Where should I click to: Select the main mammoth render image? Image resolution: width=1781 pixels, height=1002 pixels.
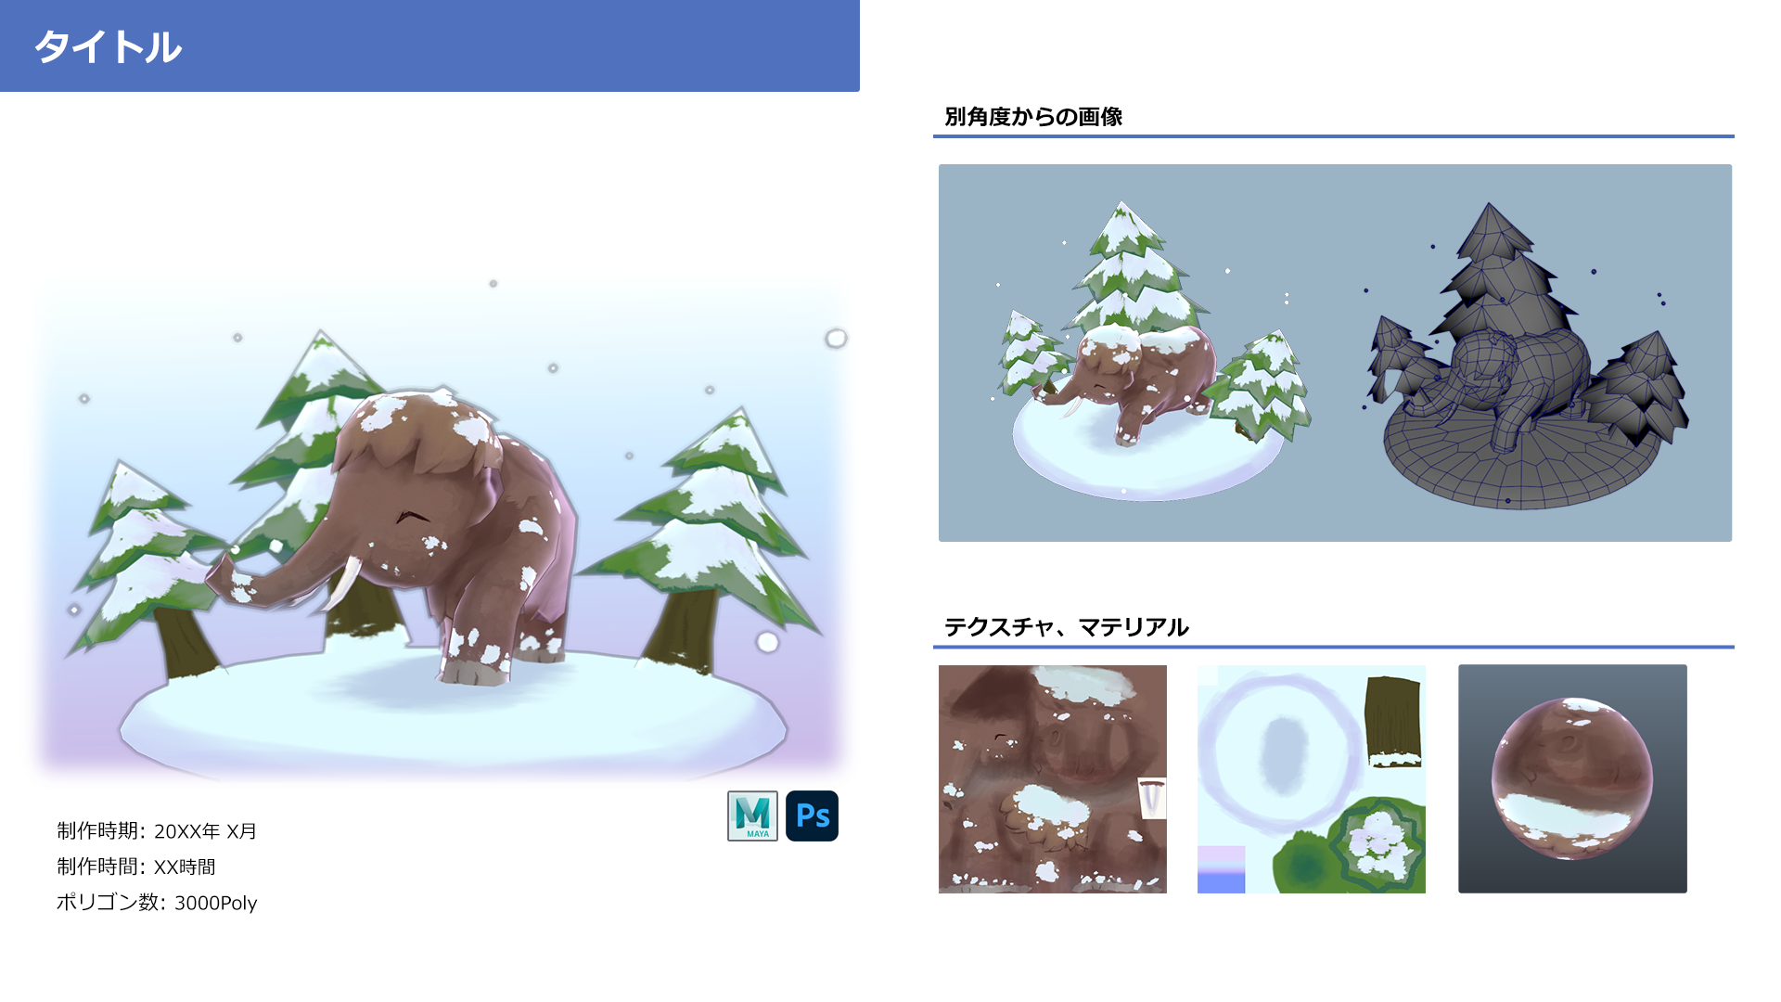[443, 529]
